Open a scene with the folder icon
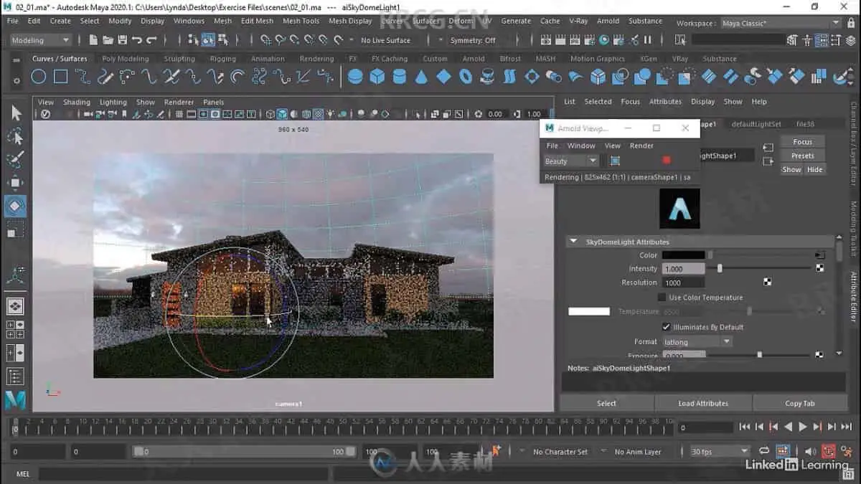The height and width of the screenshot is (484, 861). tap(108, 40)
